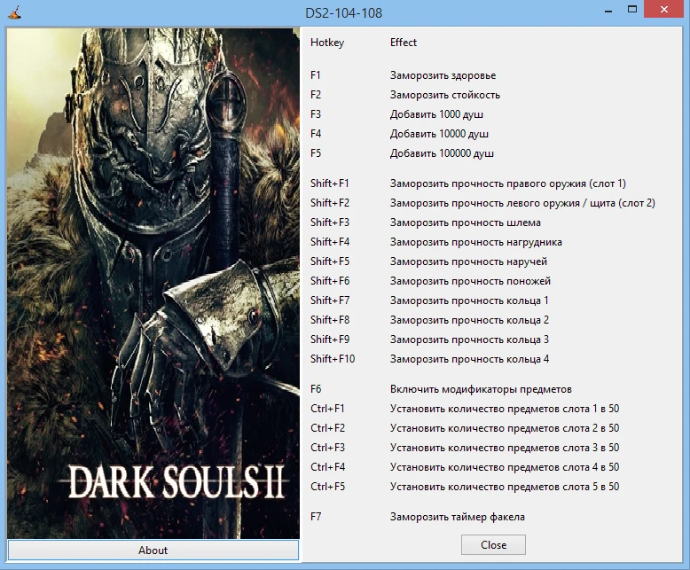Click 'Заморозить прочность наручей' text
Image resolution: width=690 pixels, height=570 pixels.
(468, 262)
